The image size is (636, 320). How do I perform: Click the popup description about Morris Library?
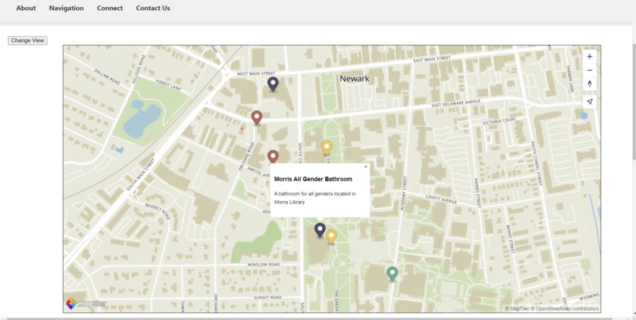pyautogui.click(x=315, y=198)
